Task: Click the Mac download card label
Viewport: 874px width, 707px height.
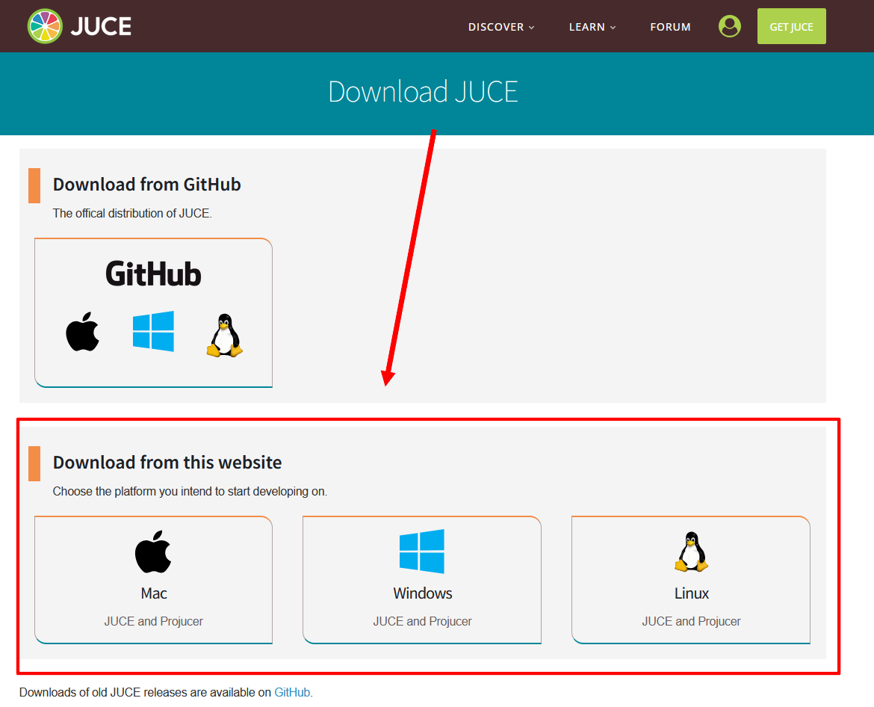Action: pos(154,593)
